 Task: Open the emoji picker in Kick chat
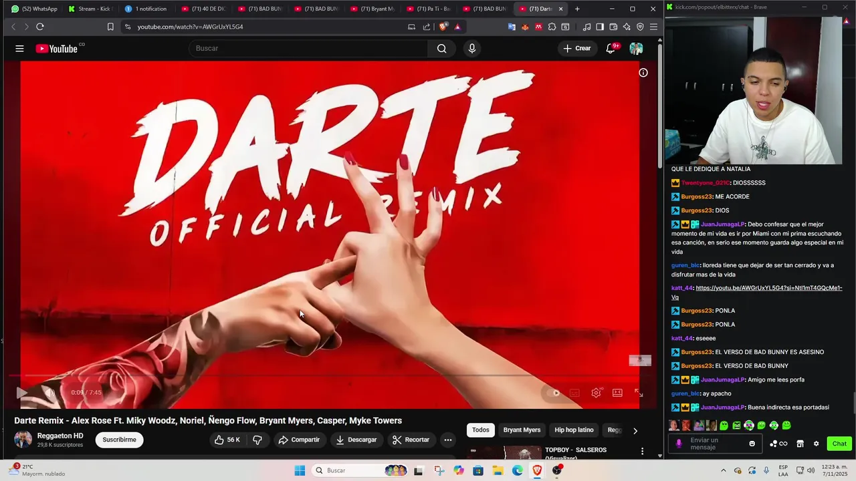coord(752,444)
